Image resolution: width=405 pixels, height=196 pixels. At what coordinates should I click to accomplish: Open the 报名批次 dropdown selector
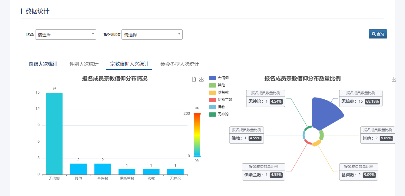pos(151,34)
